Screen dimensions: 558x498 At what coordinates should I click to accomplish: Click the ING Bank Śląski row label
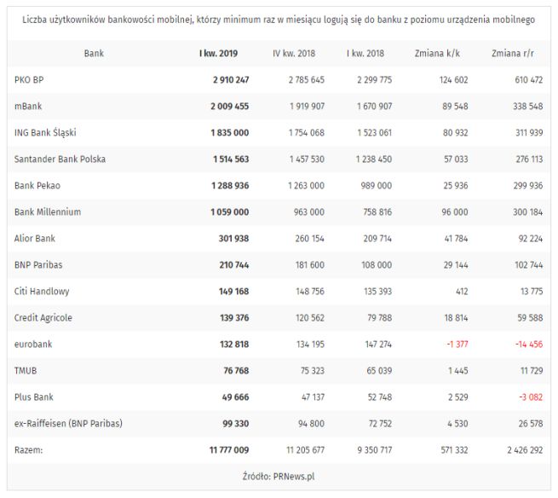pyautogui.click(x=48, y=132)
